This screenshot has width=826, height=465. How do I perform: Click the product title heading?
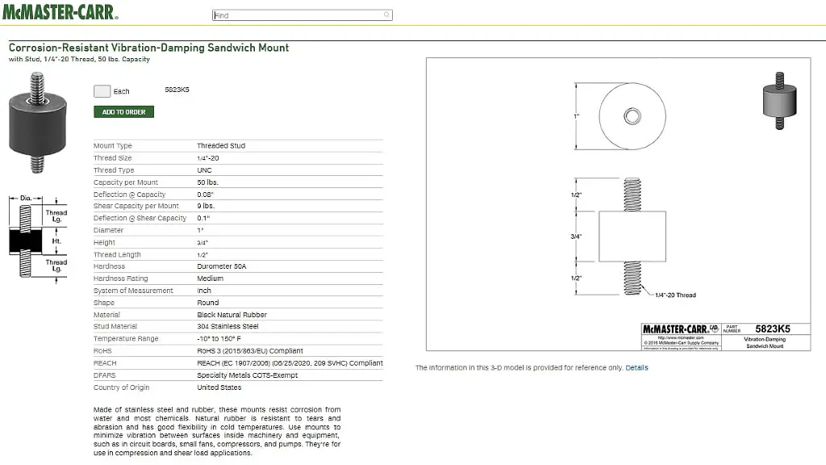tap(148, 48)
